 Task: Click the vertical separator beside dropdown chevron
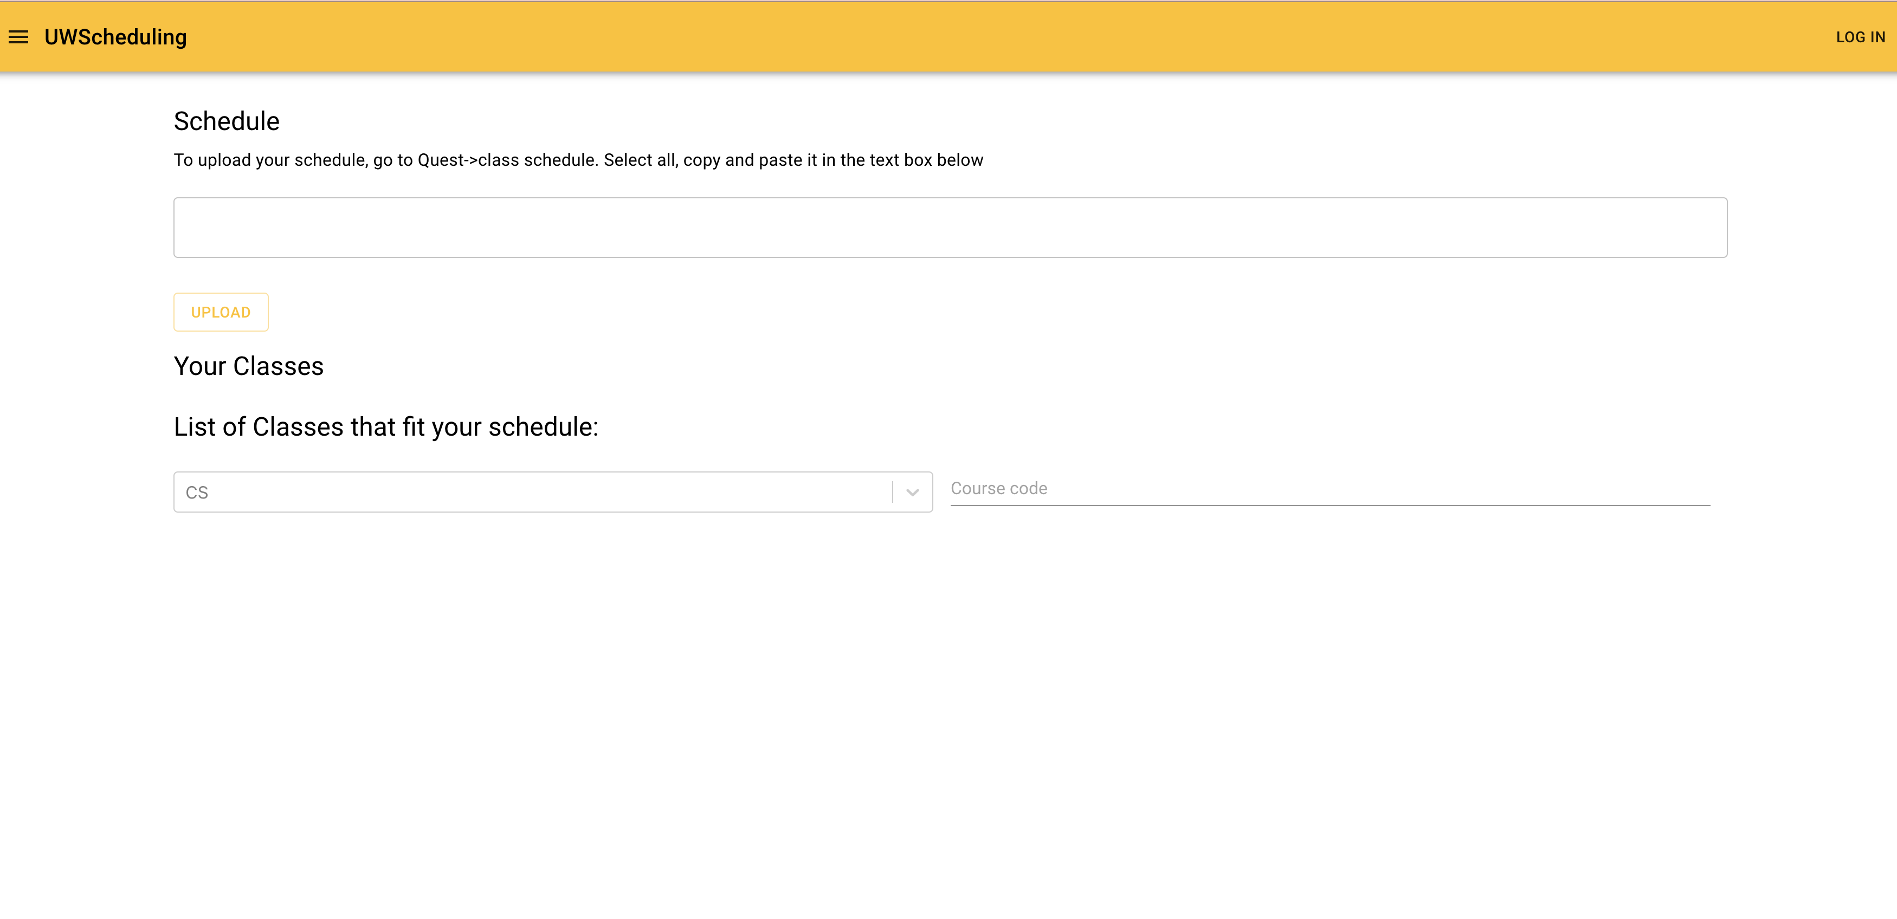(x=893, y=492)
